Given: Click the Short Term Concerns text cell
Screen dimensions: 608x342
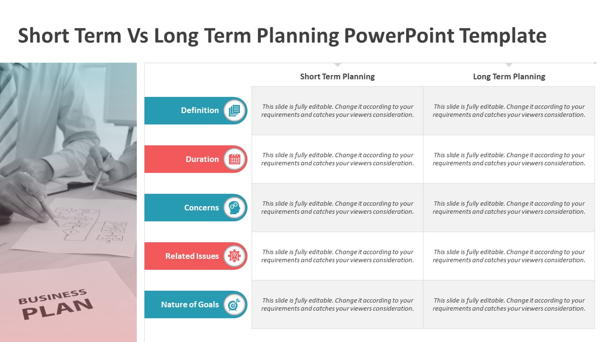Looking at the screenshot, I should tap(338, 208).
